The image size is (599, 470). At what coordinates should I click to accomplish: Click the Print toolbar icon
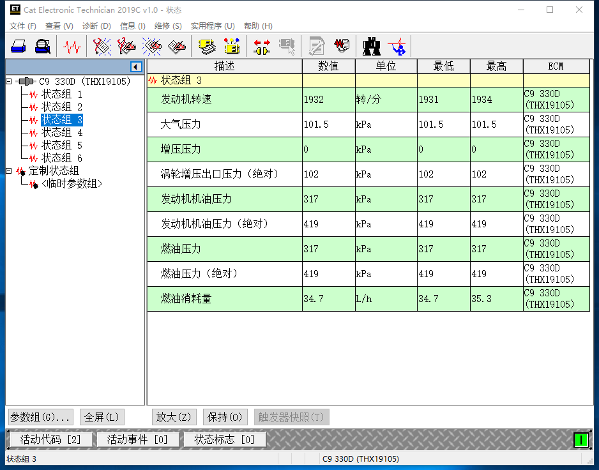[19, 46]
